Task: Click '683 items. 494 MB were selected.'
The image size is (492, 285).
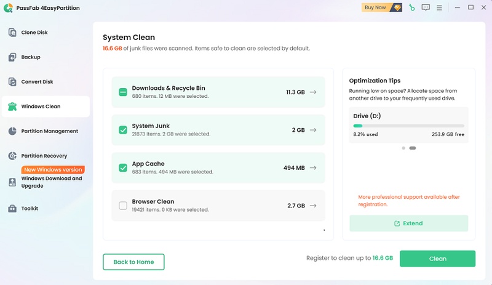Action: tap(172, 172)
